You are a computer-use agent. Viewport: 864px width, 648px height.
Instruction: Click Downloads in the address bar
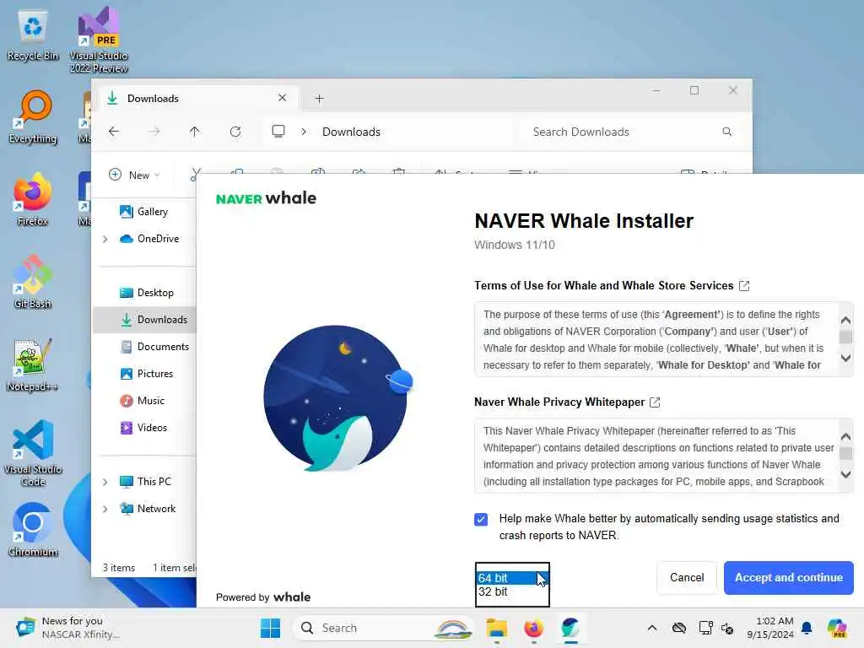pos(351,132)
